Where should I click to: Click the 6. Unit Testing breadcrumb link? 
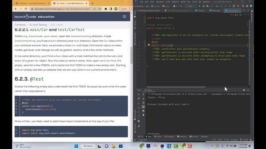(x=38, y=25)
